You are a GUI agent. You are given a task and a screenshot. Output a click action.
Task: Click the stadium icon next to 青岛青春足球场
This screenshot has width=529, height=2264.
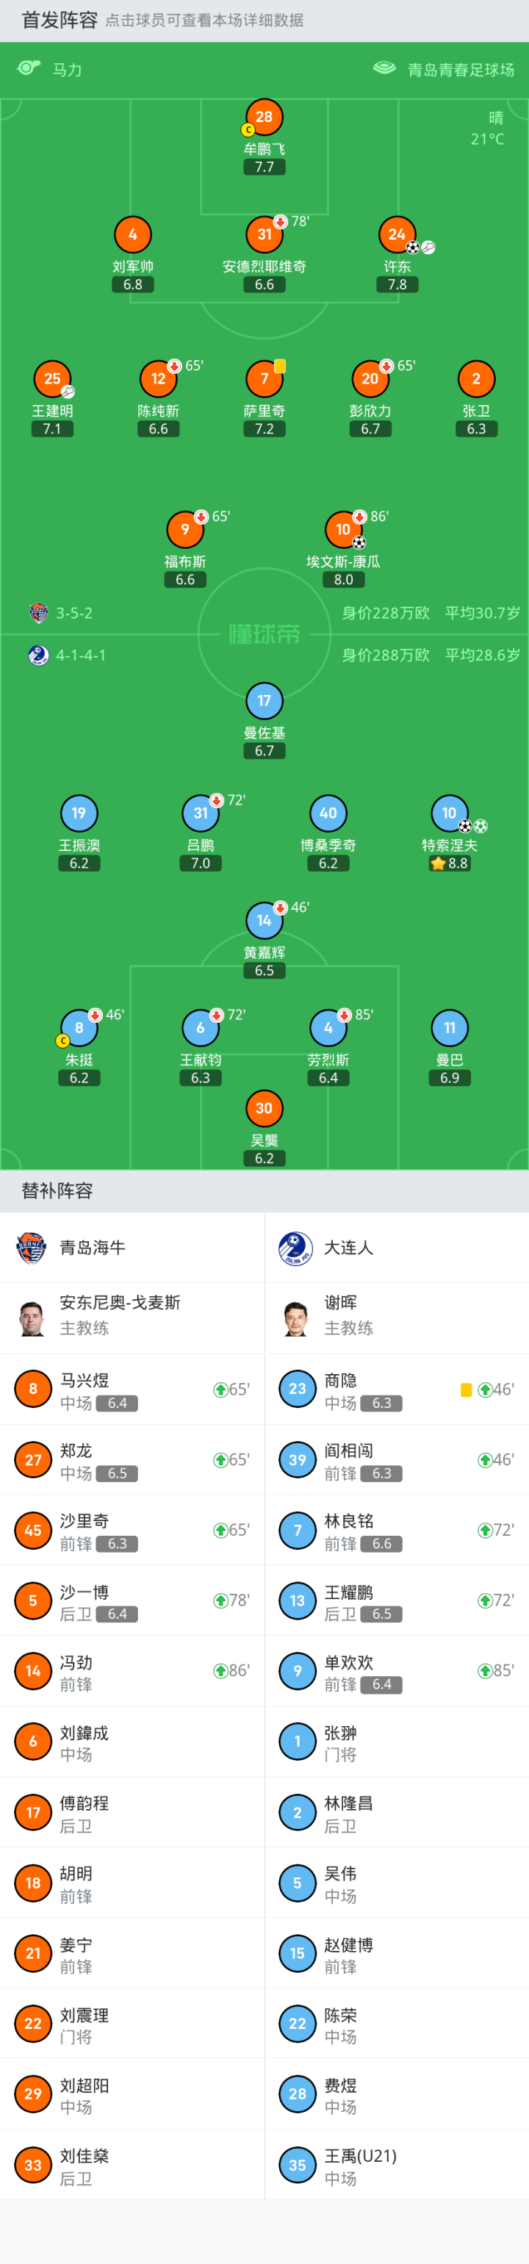[x=384, y=68]
